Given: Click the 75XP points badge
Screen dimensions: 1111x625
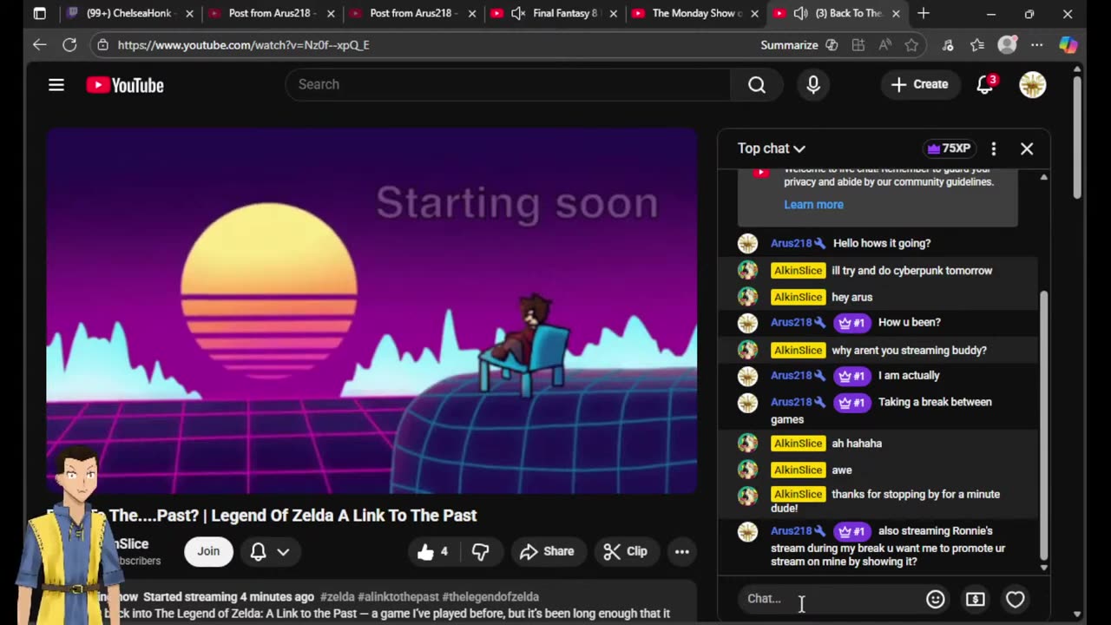Looking at the screenshot, I should 949,148.
